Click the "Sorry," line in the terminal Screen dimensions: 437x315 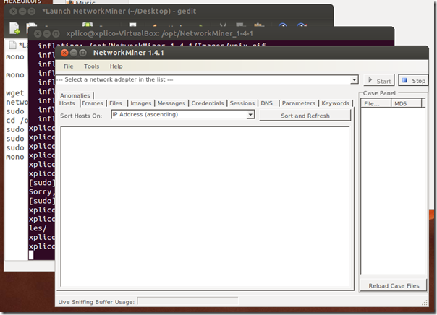(x=42, y=191)
